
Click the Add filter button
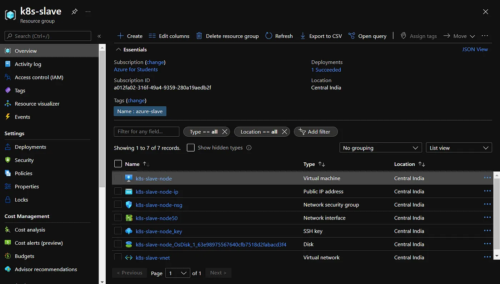(315, 132)
